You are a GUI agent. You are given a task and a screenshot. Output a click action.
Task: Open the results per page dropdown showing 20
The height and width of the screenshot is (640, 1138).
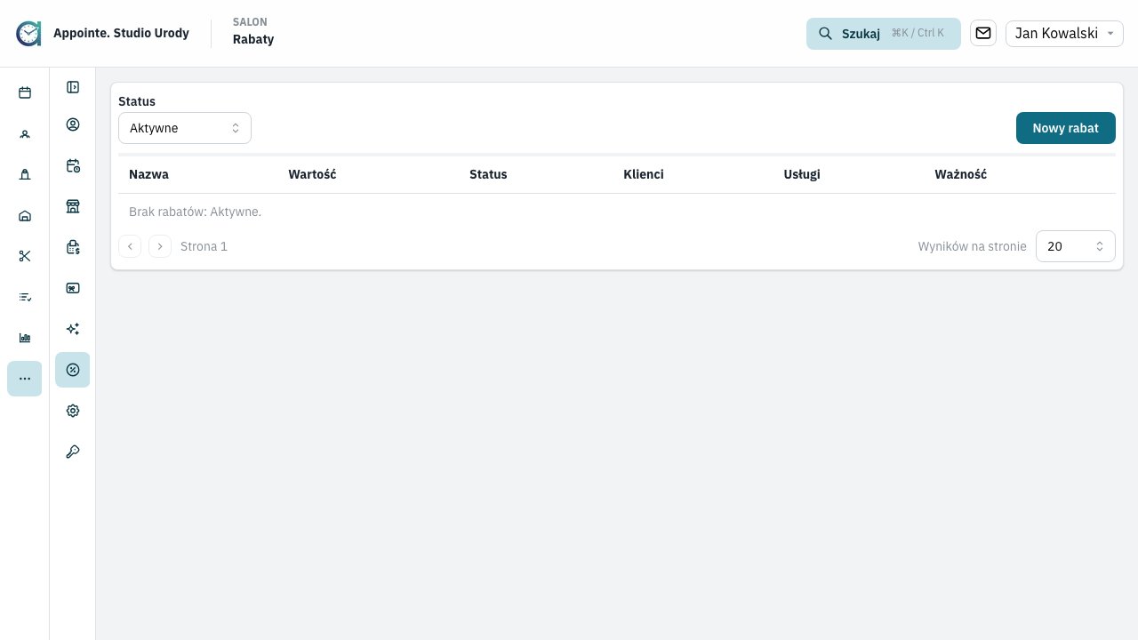(x=1076, y=246)
